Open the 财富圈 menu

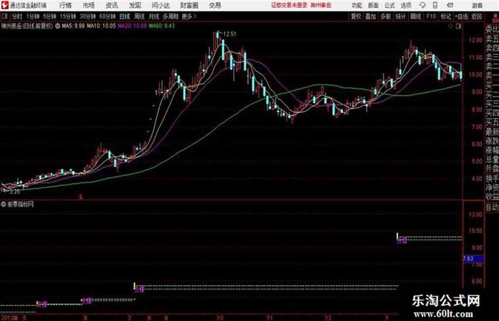coord(189,5)
